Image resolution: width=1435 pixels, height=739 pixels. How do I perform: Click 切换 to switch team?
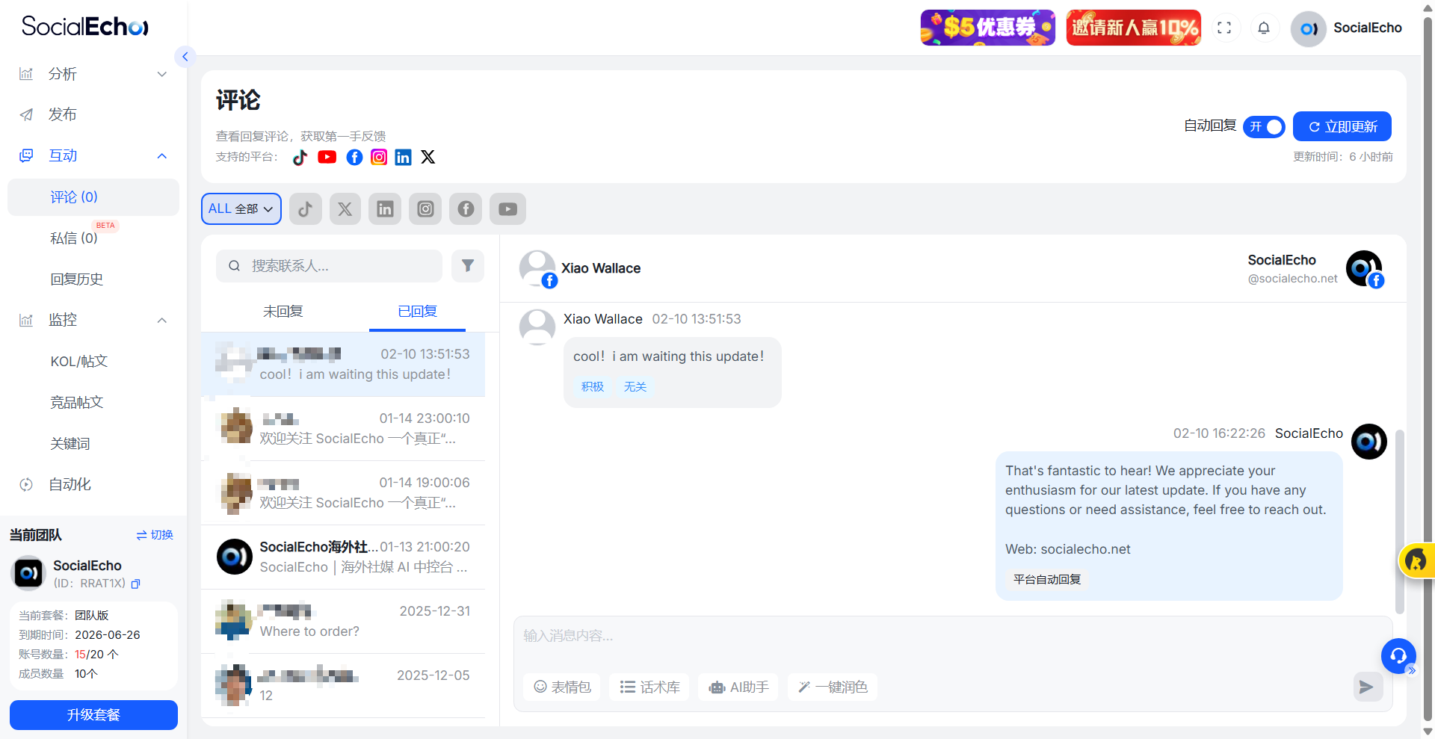[155, 535]
